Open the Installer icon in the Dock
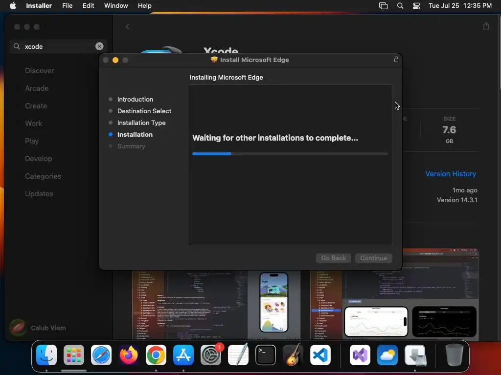Screen dimensions: 501x375 pyautogui.click(x=415, y=355)
